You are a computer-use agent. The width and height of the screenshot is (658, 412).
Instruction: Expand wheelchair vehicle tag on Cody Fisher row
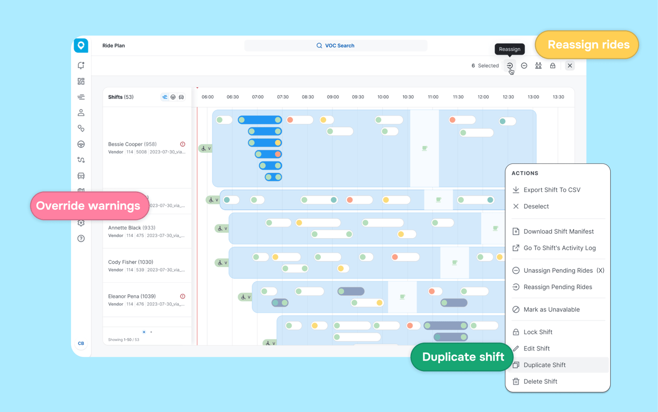222,263
